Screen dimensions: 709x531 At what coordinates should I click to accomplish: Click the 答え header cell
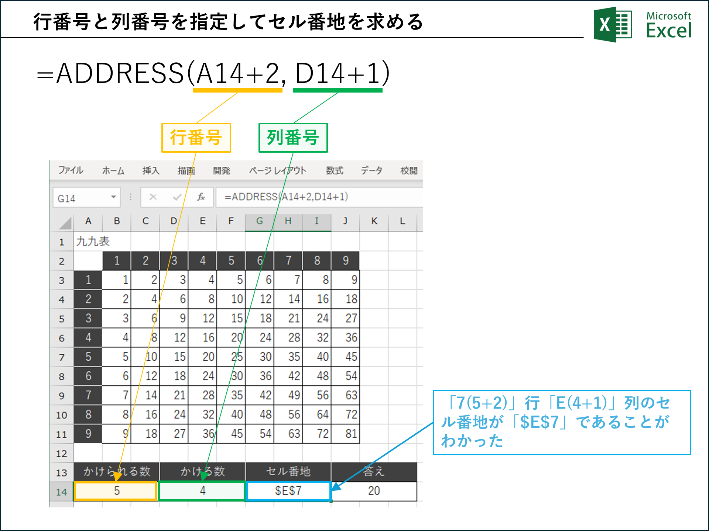click(x=374, y=472)
